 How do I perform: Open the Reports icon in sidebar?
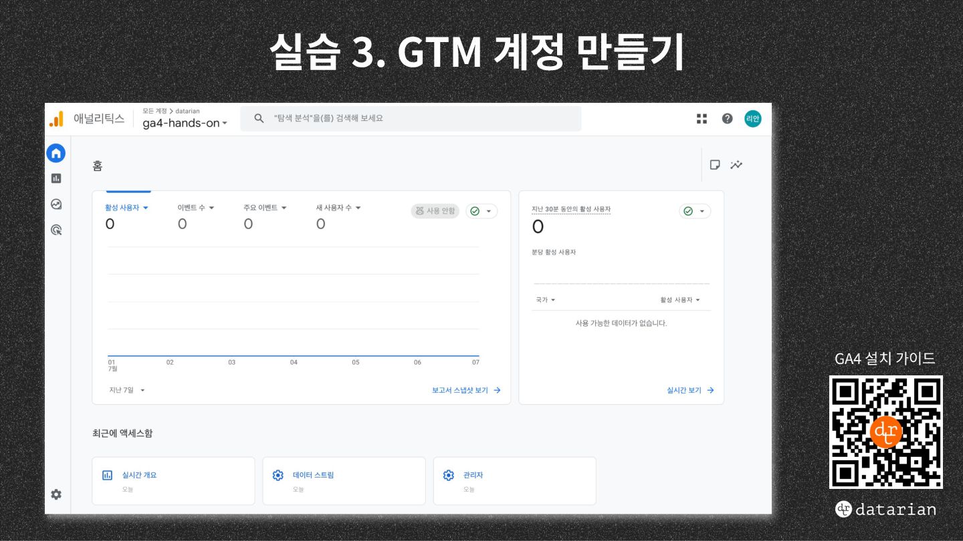(x=56, y=178)
